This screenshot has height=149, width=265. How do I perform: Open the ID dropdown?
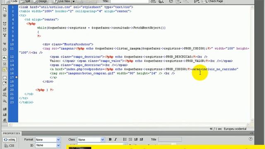[x=48, y=145]
